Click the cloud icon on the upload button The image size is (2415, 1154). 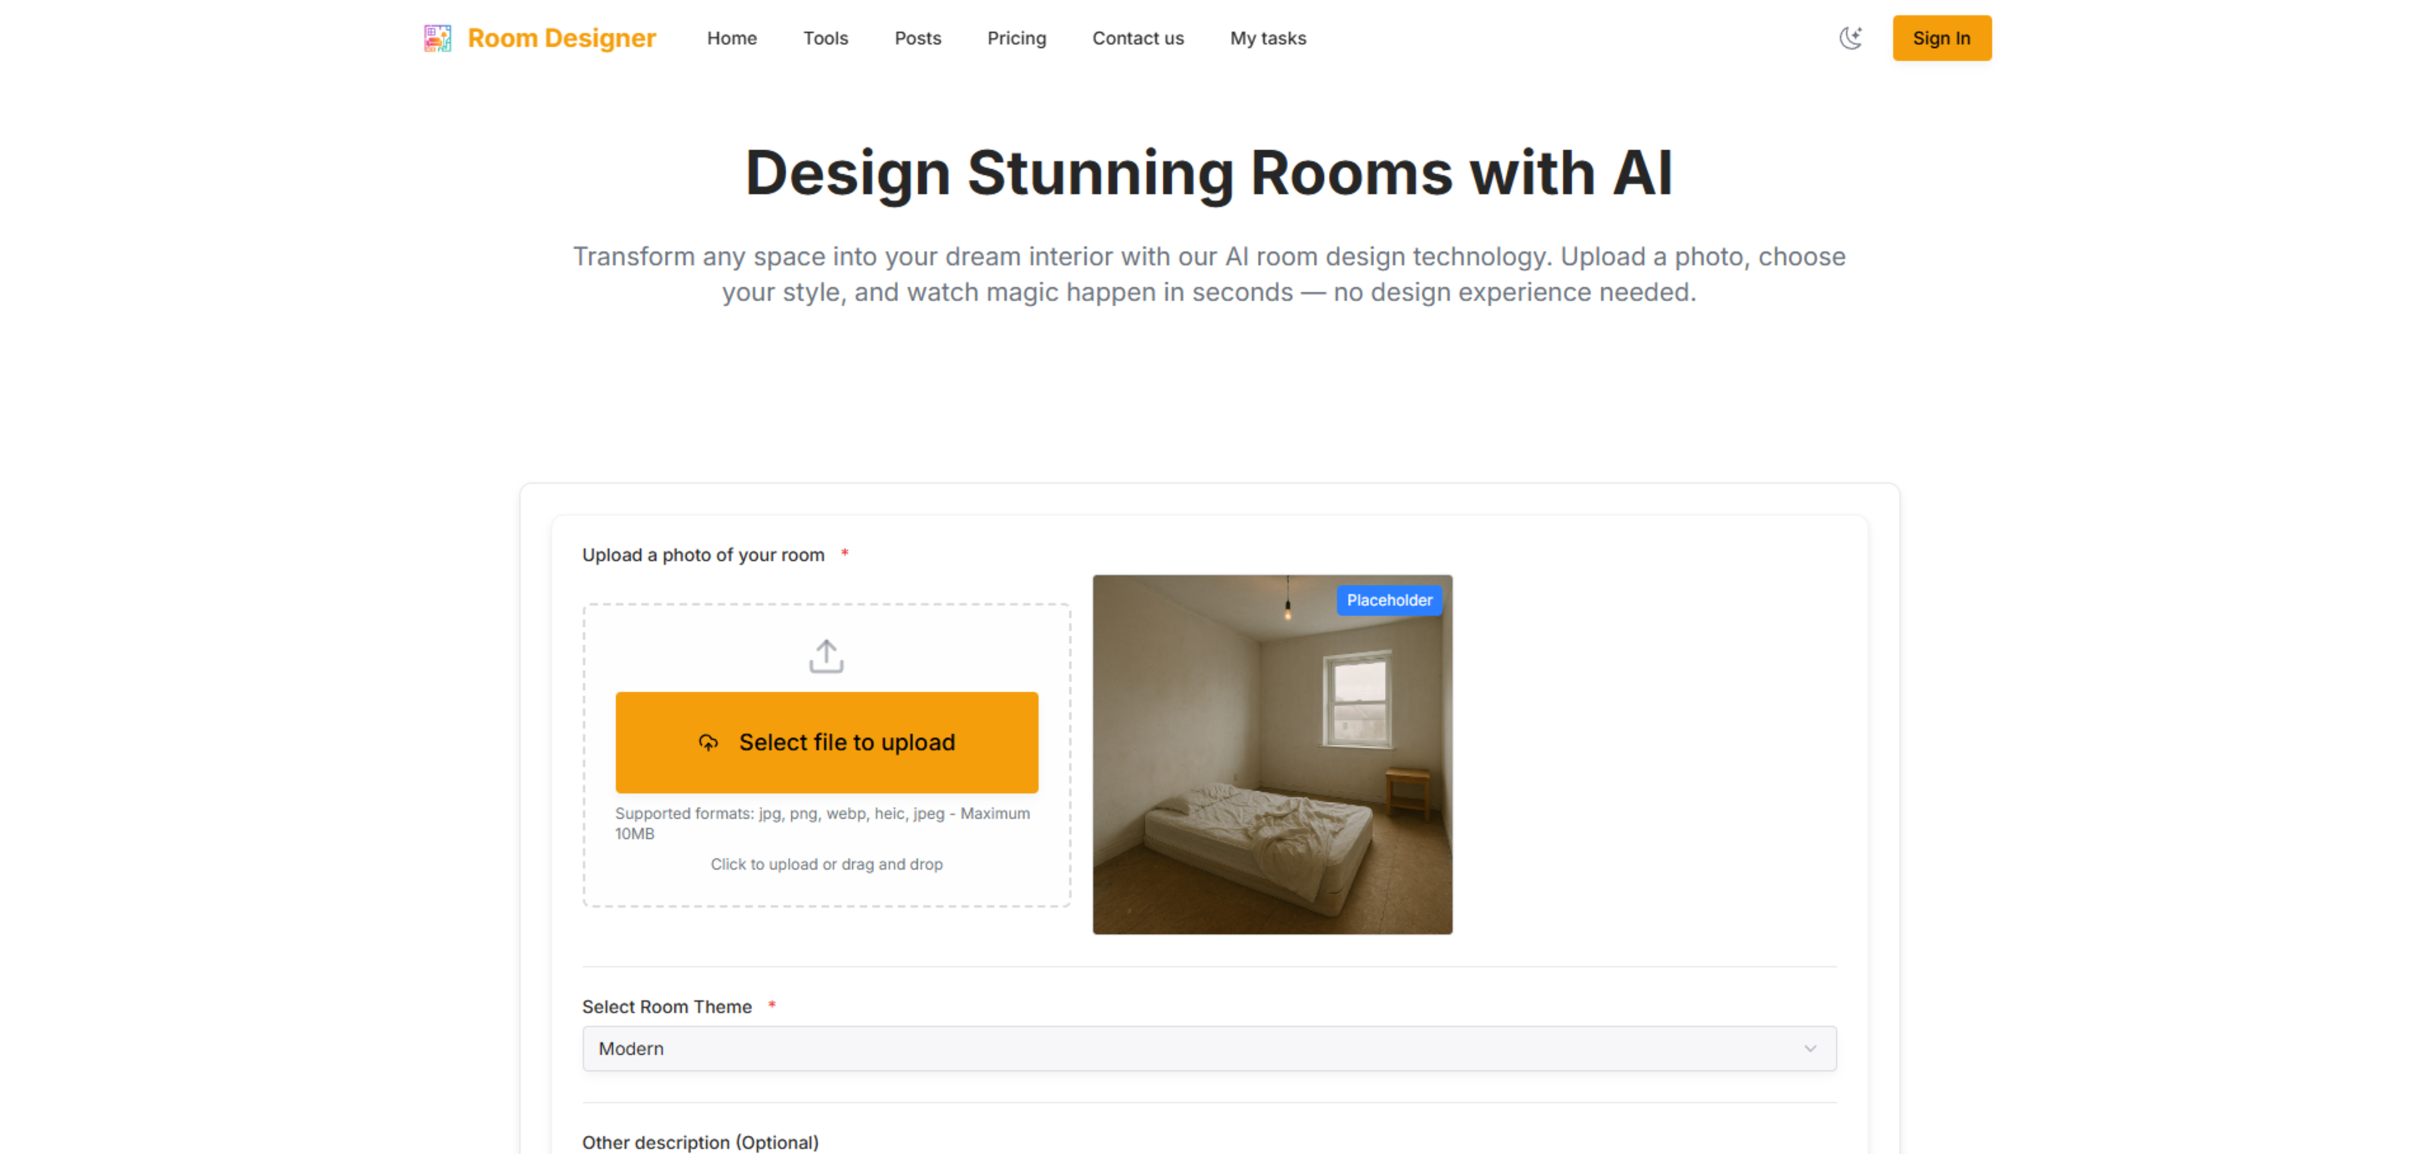point(709,743)
